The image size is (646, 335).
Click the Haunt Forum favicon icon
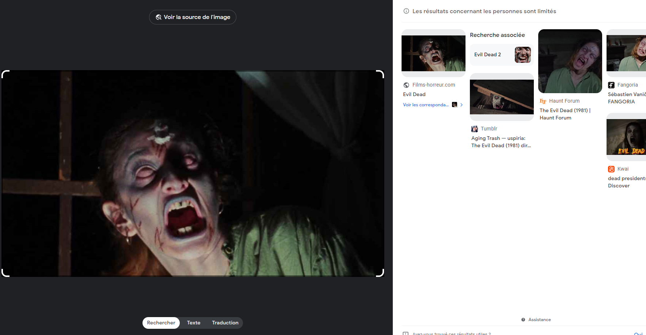543,101
